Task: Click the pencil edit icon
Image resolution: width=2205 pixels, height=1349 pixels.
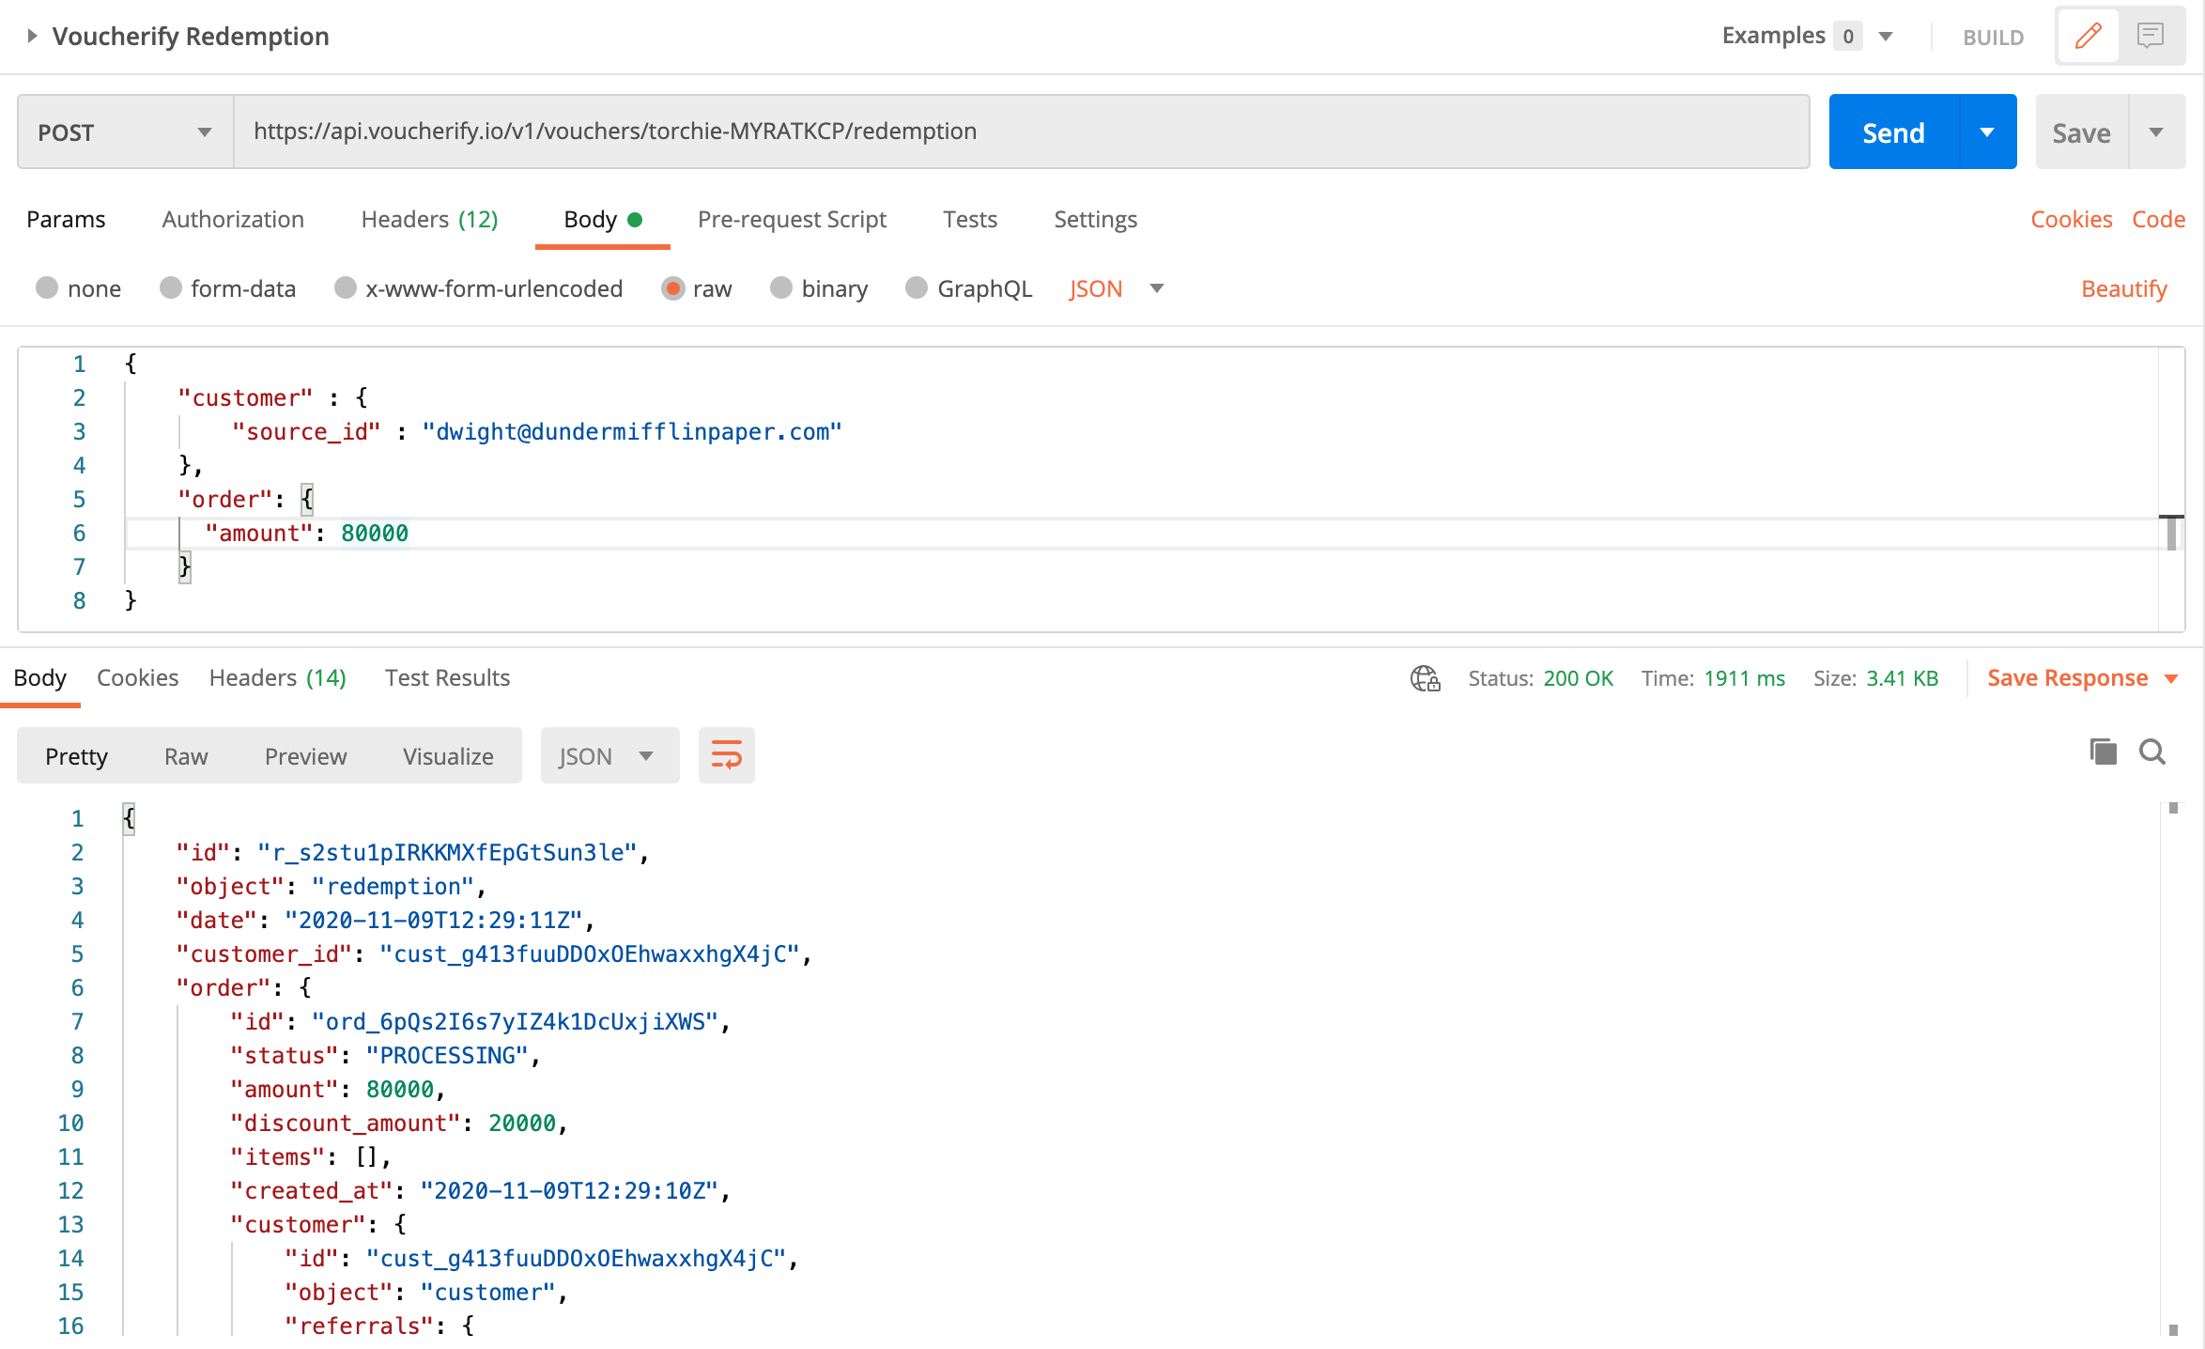Action: (2088, 37)
